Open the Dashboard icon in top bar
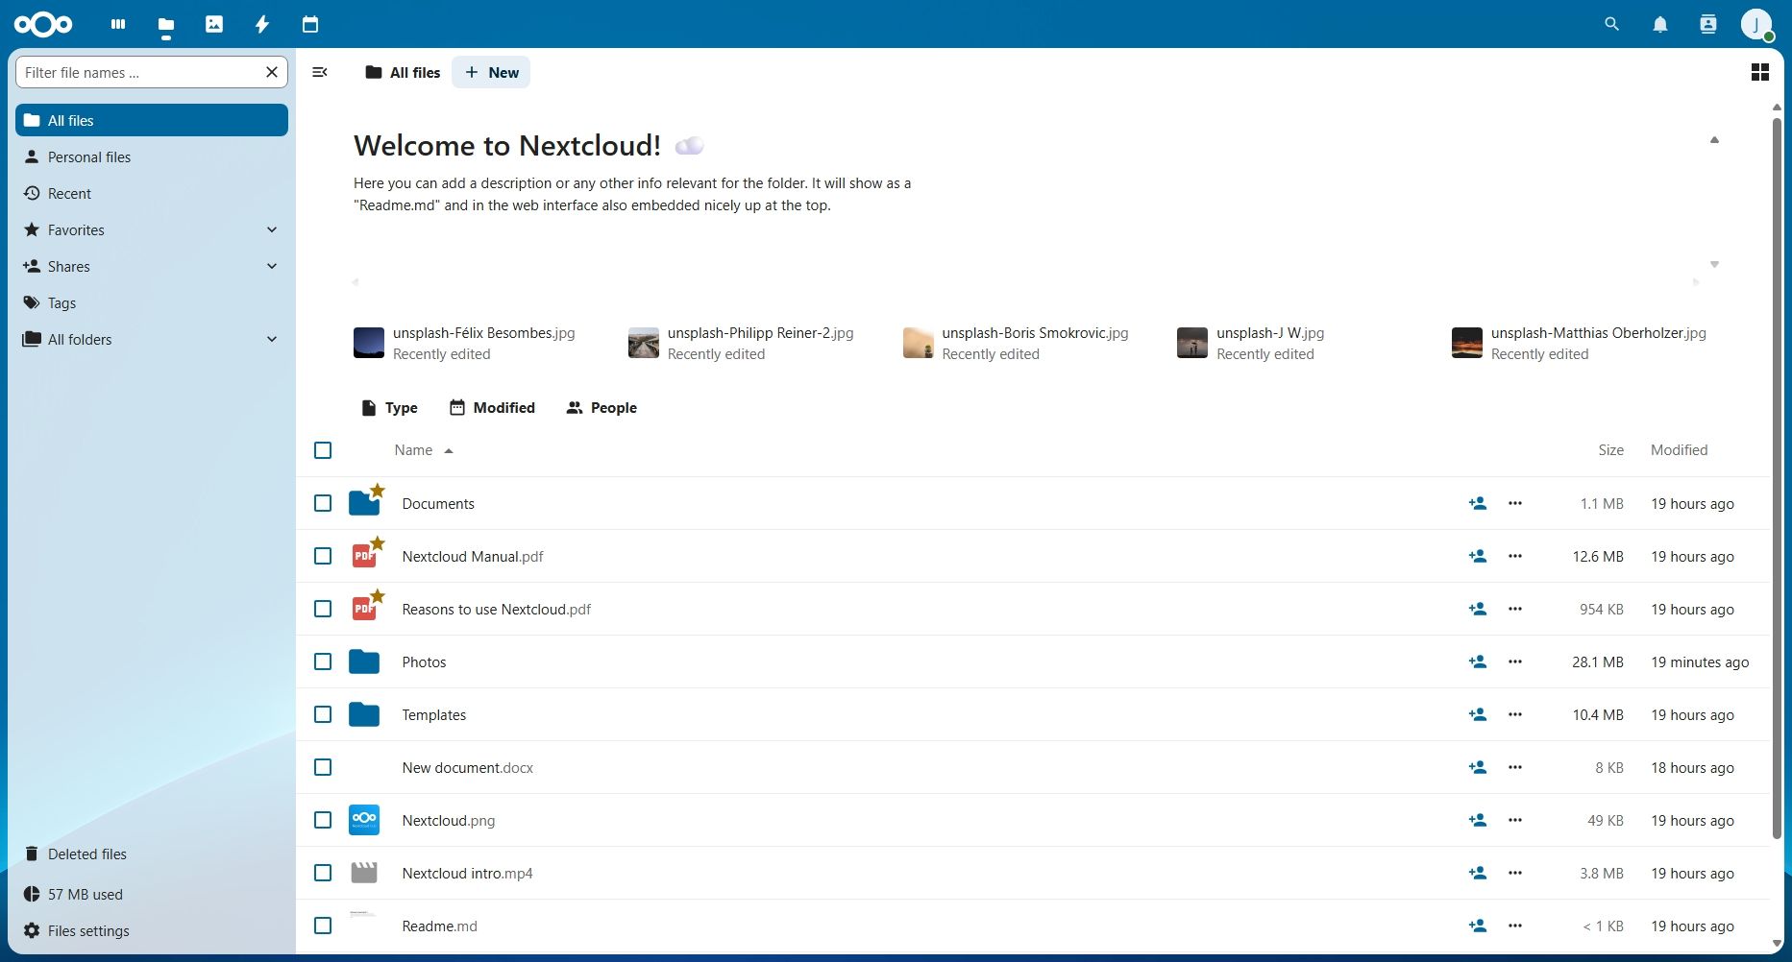This screenshot has height=962, width=1792. pyautogui.click(x=118, y=24)
